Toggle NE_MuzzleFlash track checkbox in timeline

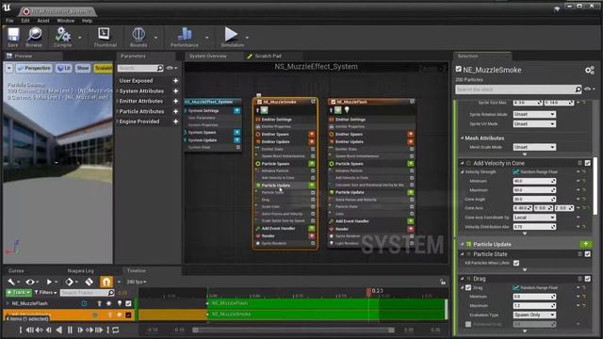[x=128, y=303]
